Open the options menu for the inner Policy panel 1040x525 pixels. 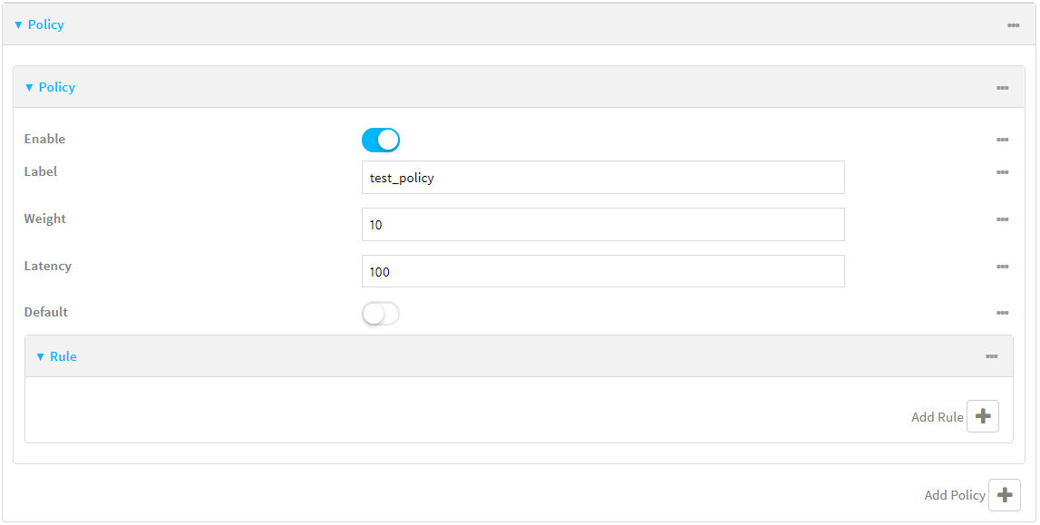point(1002,88)
